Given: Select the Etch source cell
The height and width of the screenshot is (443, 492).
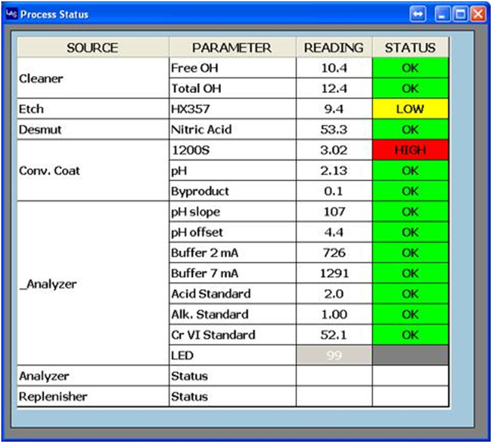Looking at the screenshot, I should coord(93,108).
